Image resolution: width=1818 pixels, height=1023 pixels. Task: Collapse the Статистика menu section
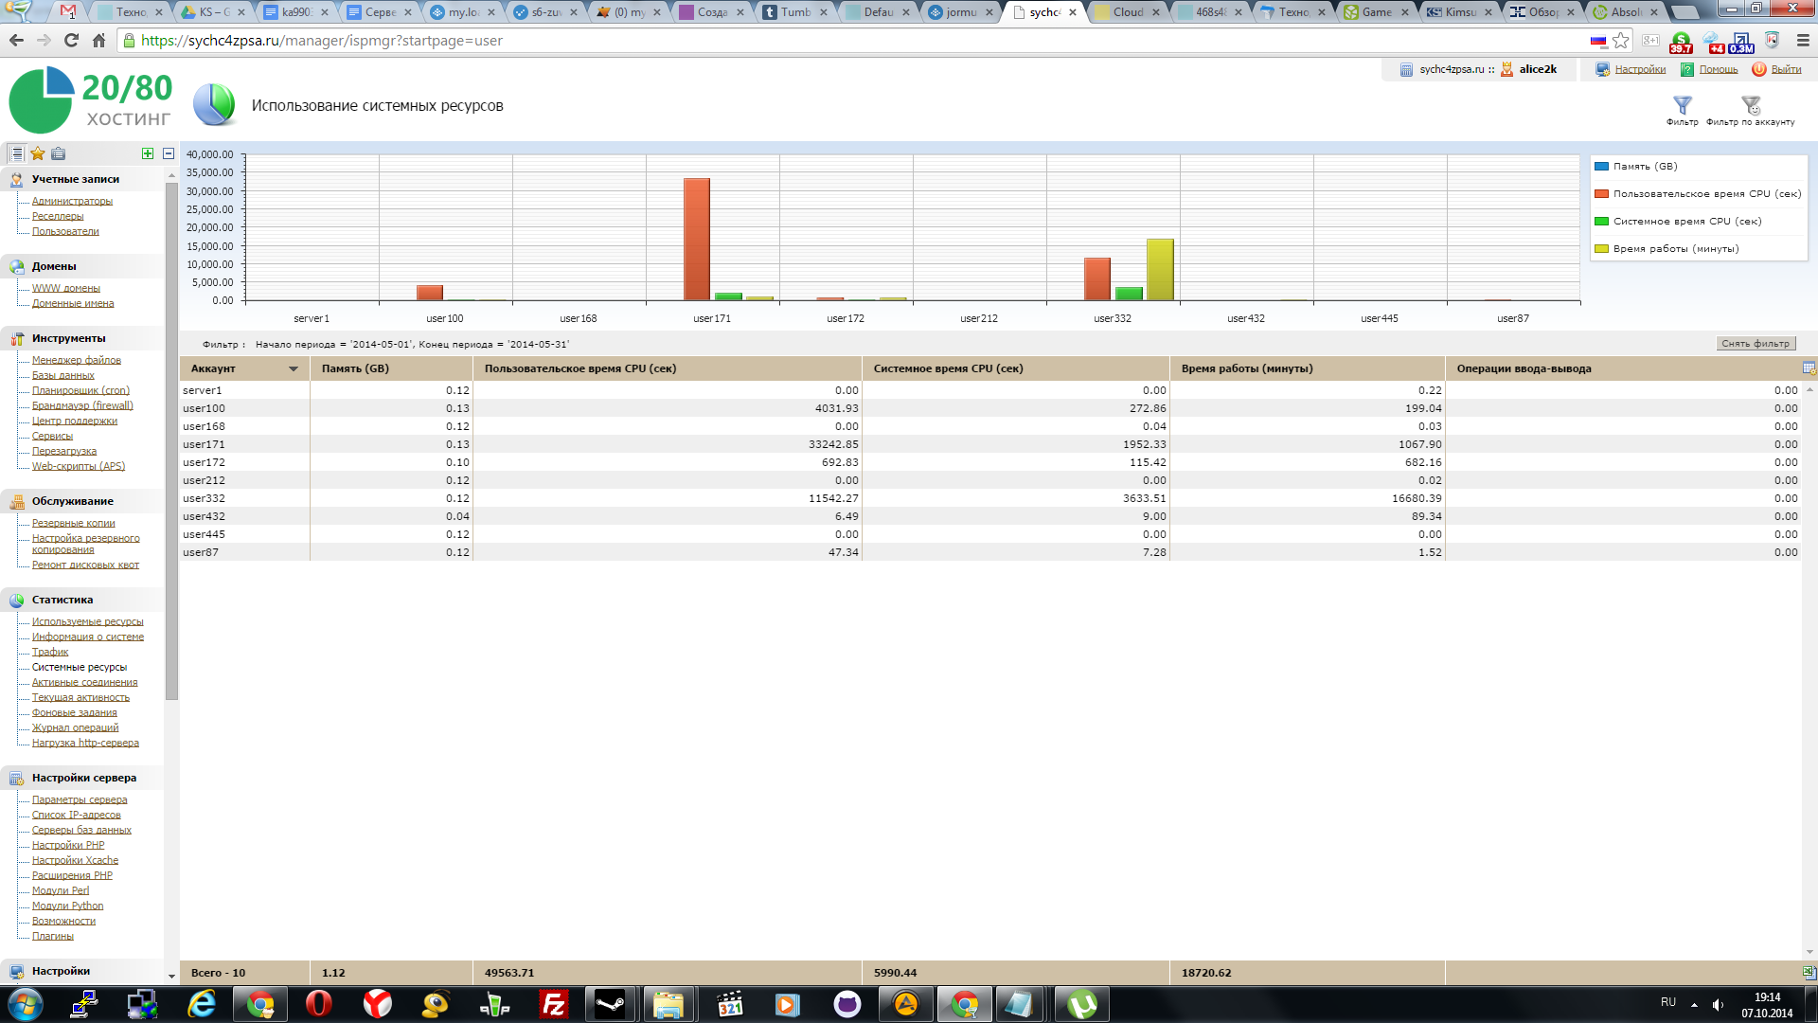pyautogui.click(x=62, y=600)
